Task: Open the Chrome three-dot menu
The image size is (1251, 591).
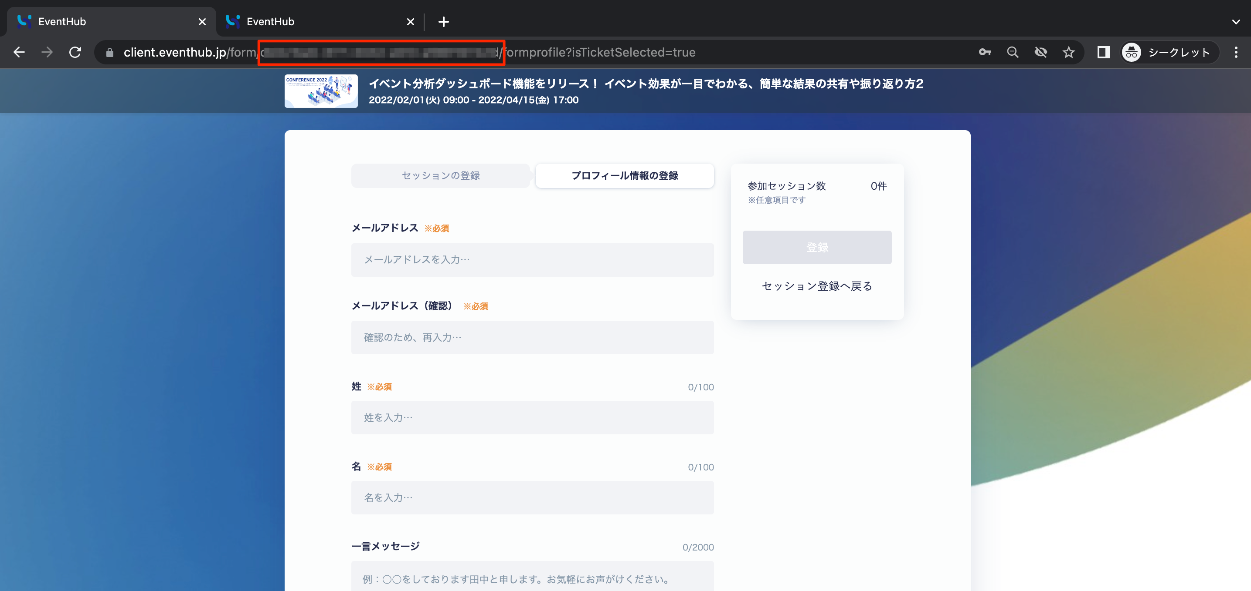Action: [1236, 52]
